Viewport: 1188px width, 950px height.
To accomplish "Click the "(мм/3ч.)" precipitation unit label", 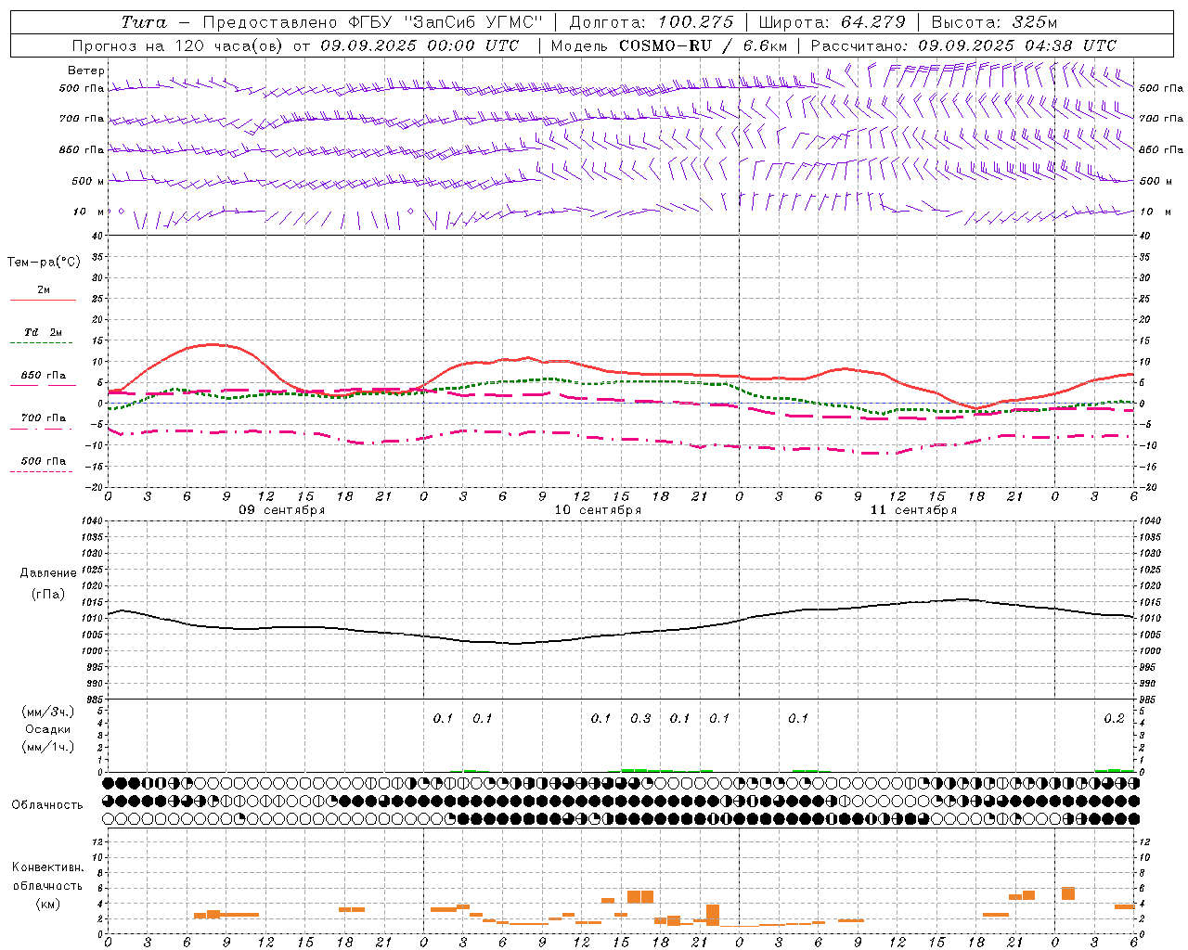I will [47, 712].
